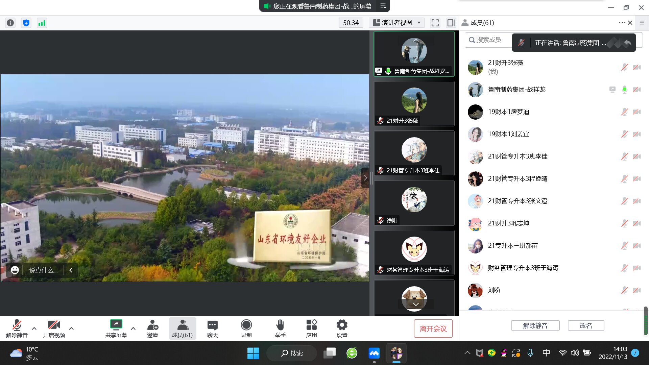This screenshot has width=649, height=365.
Task: Click the 改名 rename button
Action: click(586, 325)
